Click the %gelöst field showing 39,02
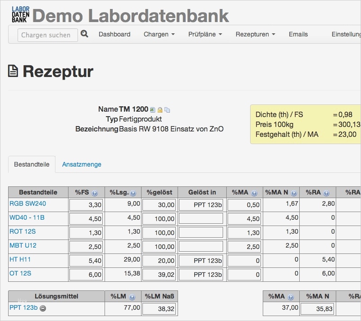The image size is (361, 321). click(159, 275)
